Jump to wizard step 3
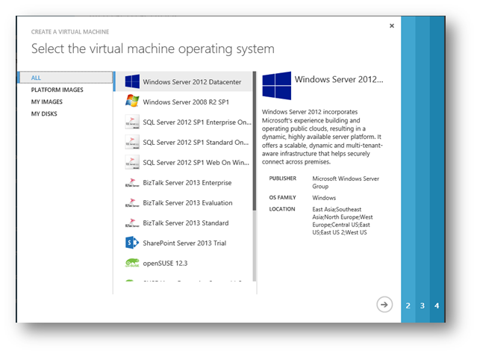 423,305
